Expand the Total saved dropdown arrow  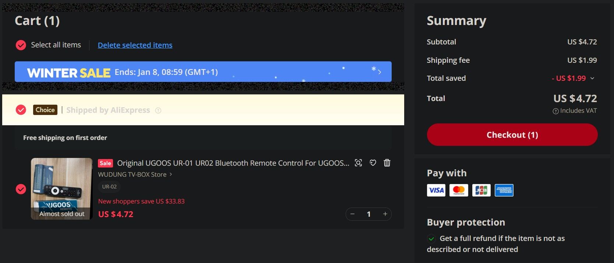(592, 78)
